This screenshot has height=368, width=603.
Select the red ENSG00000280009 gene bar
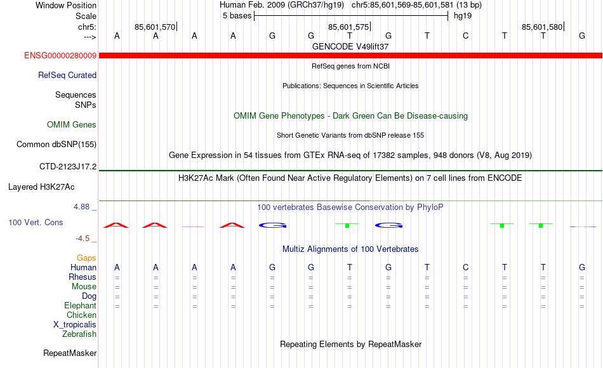(x=350, y=55)
